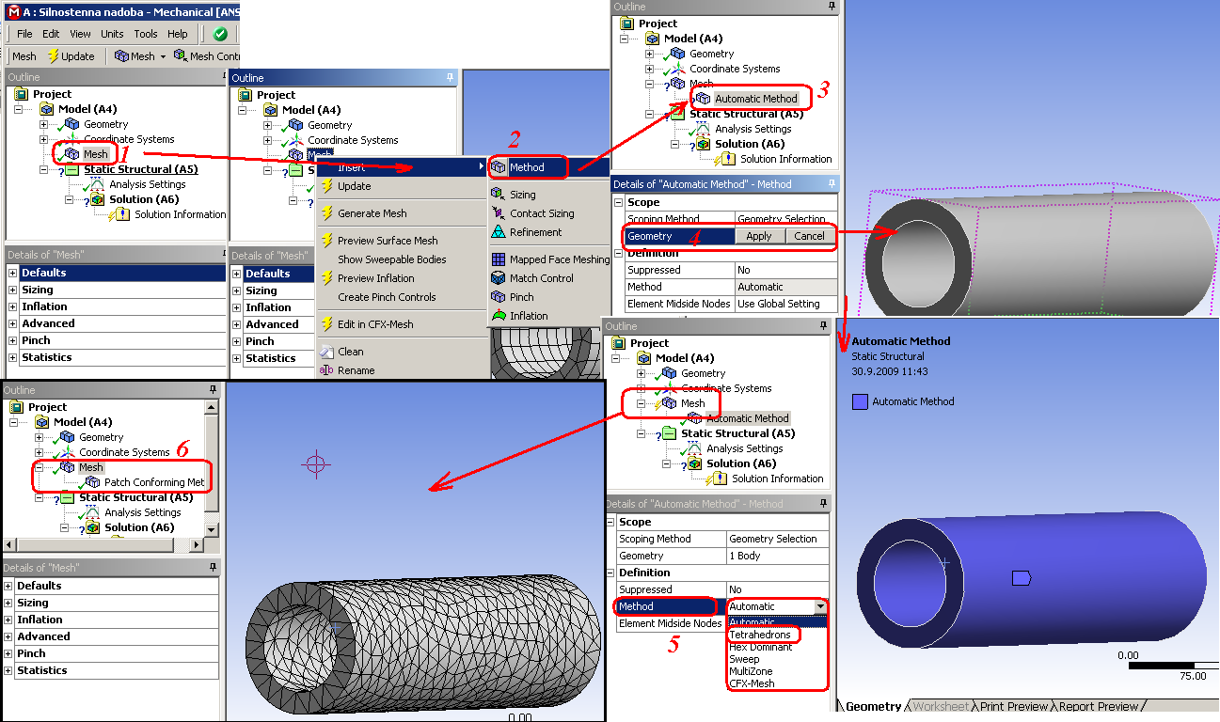Select Analysis Settings in the first Outline tree
This screenshot has height=722, width=1220.
coord(147,184)
